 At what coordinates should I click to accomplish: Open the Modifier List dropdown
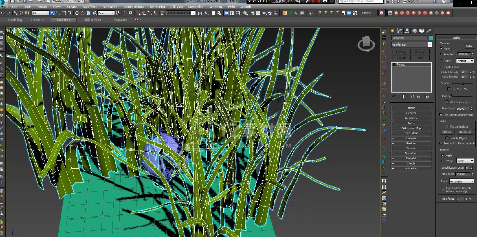430,45
